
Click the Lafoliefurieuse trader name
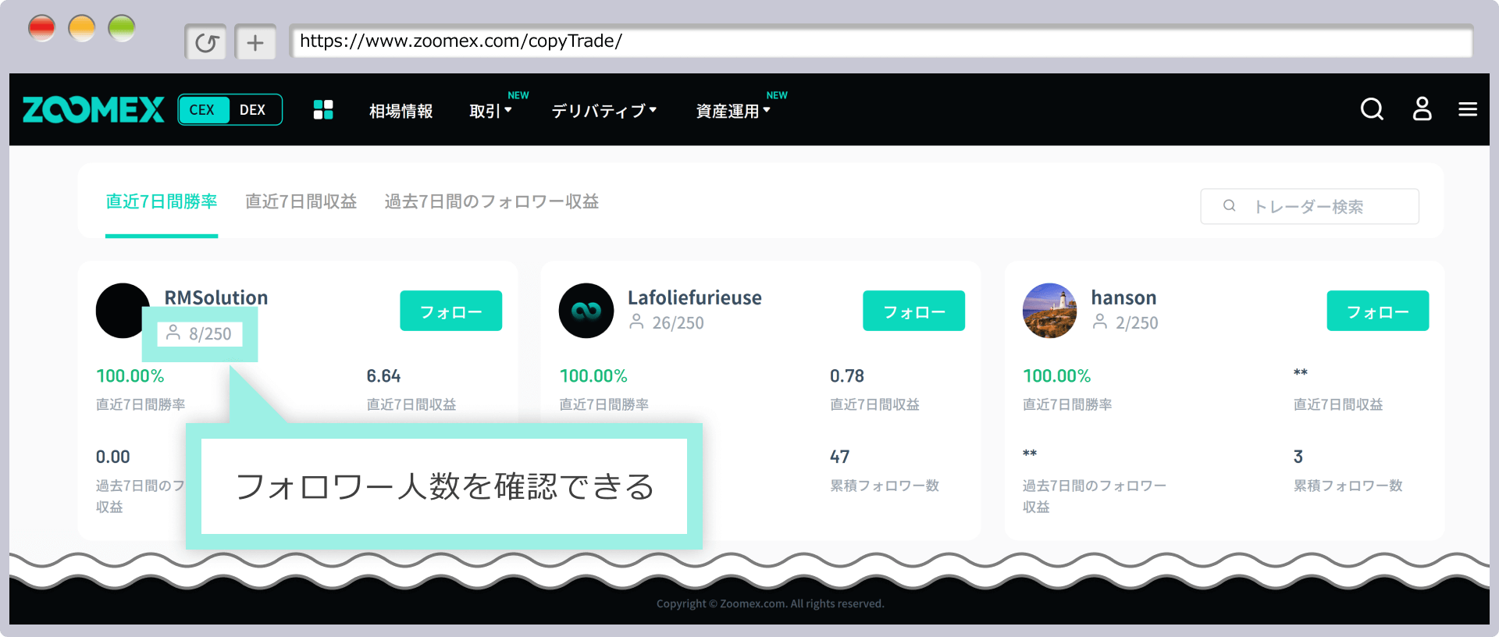[x=695, y=297]
